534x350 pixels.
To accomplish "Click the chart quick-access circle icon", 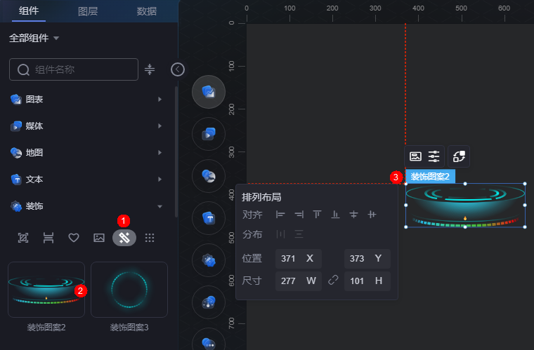I will 209,92.
